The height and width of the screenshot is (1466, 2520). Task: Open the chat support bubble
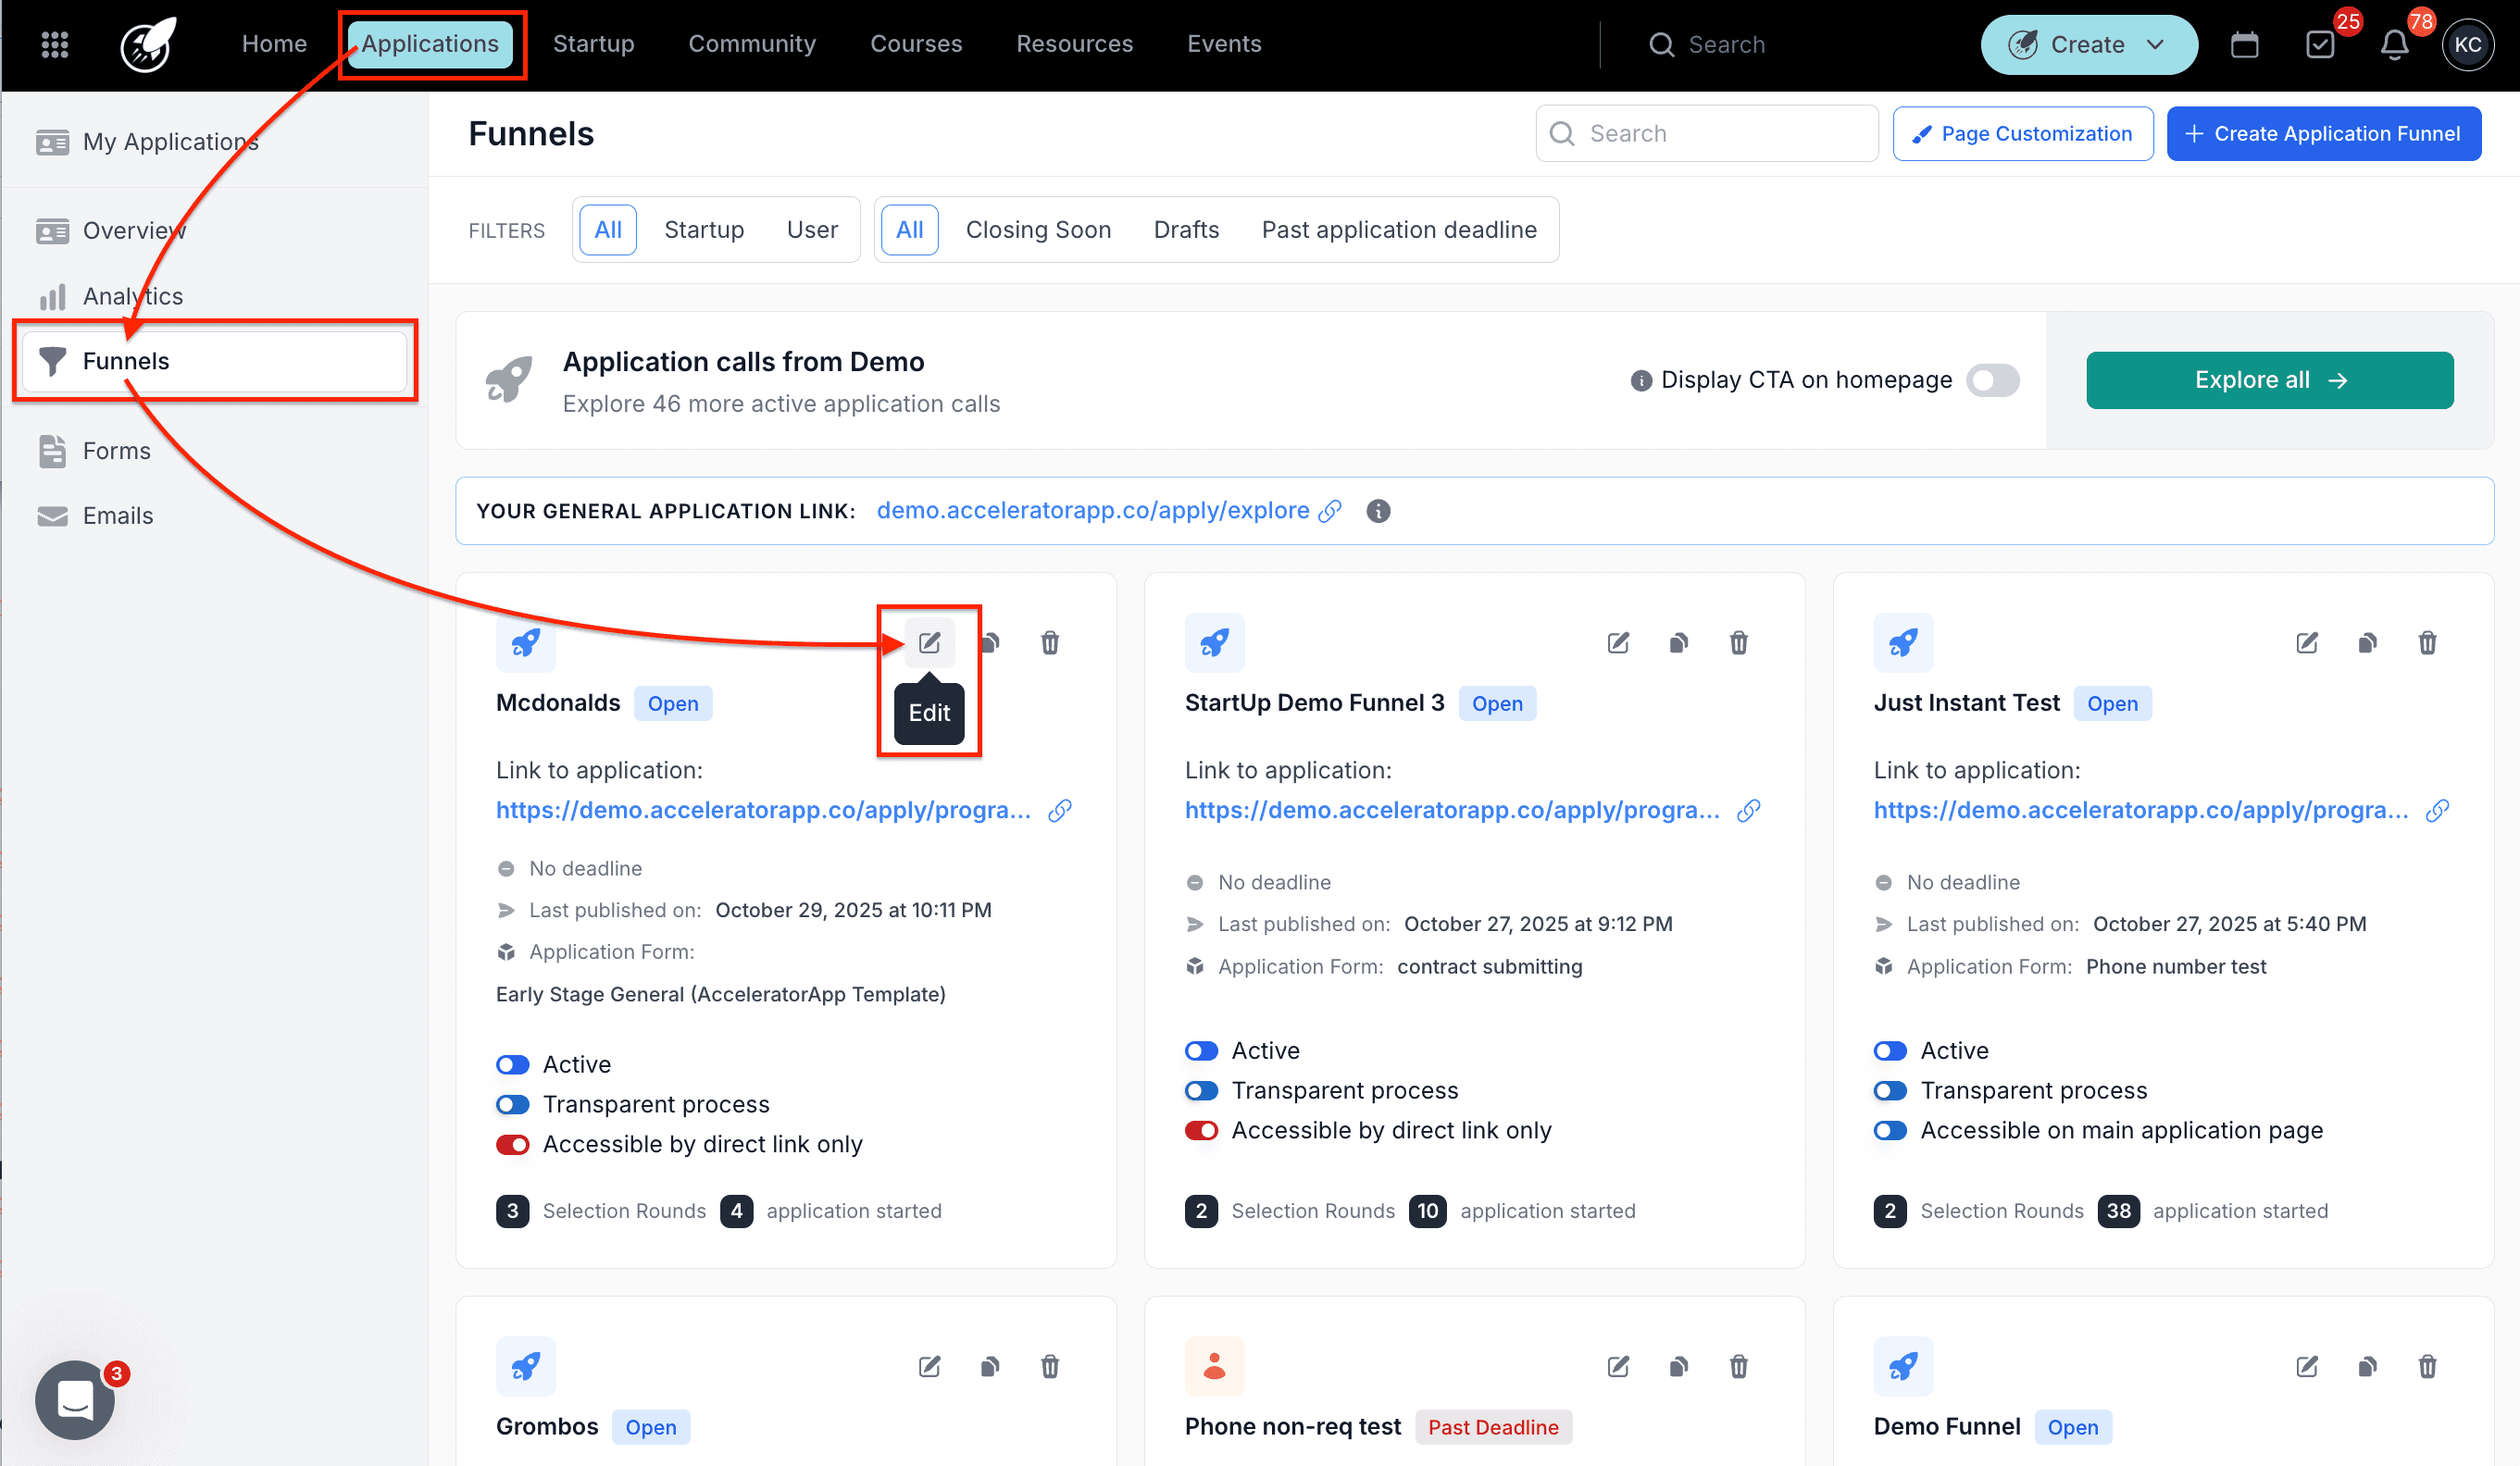point(75,1399)
